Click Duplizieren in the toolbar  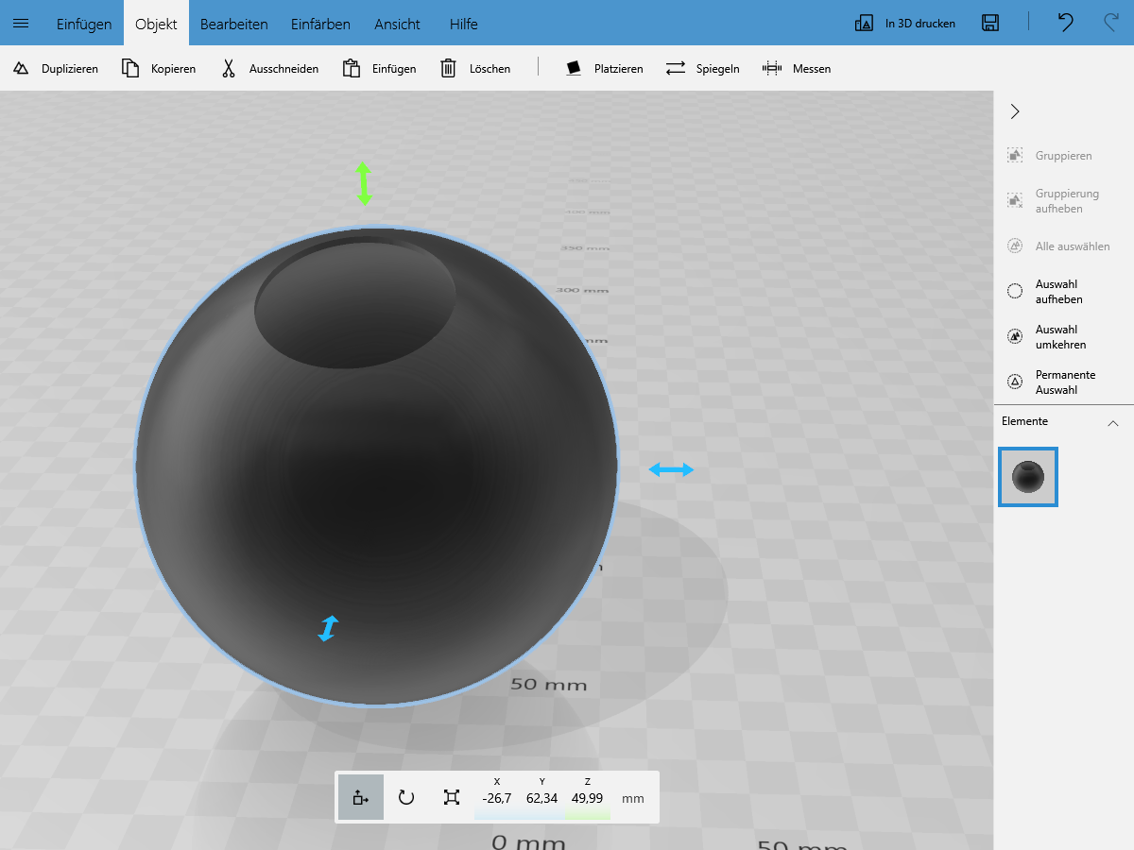(x=56, y=68)
